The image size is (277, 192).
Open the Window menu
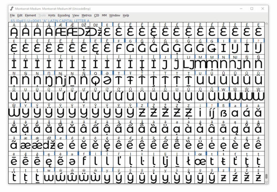tap(115, 15)
